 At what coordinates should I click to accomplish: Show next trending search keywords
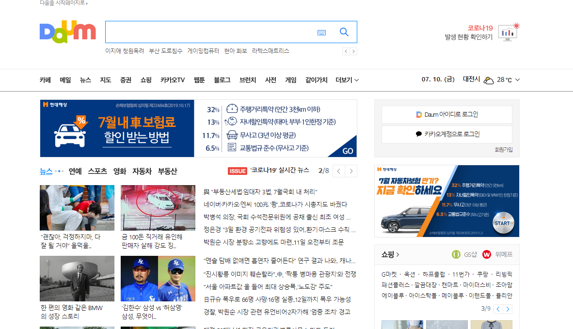pyautogui.click(x=353, y=51)
